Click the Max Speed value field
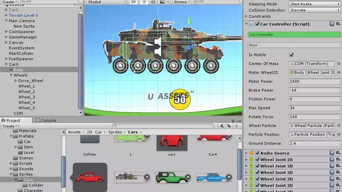Viewport: 342px width, 192px height. coord(315,108)
